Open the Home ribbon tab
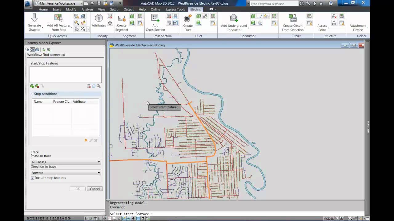Image resolution: width=394 pixels, height=221 pixels. coord(43,10)
